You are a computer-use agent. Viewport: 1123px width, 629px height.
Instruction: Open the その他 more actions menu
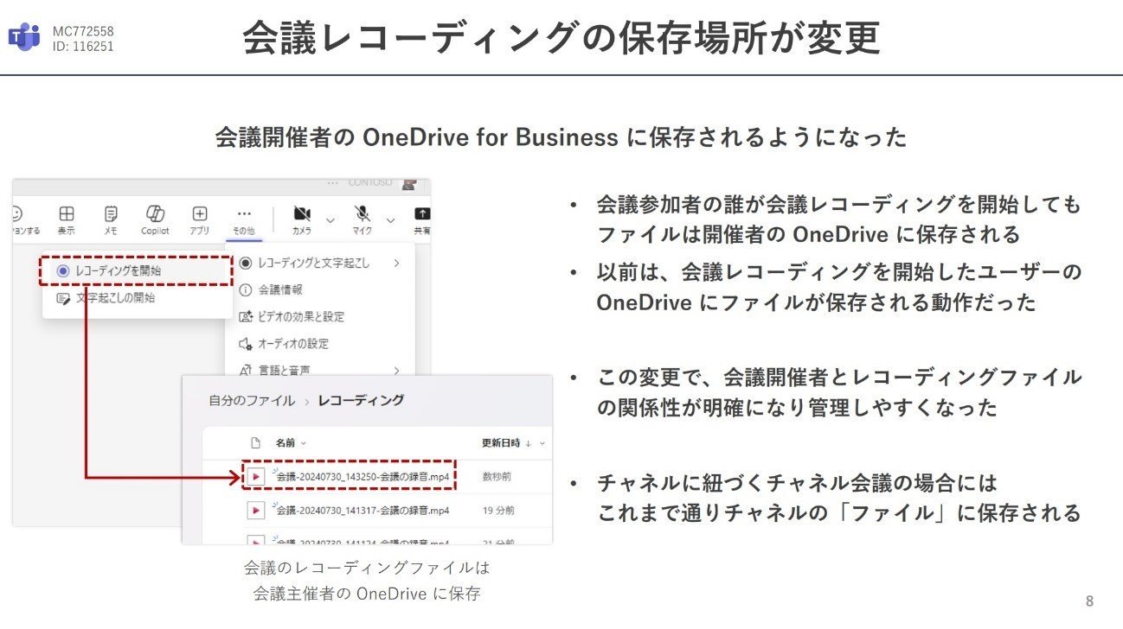[x=244, y=219]
